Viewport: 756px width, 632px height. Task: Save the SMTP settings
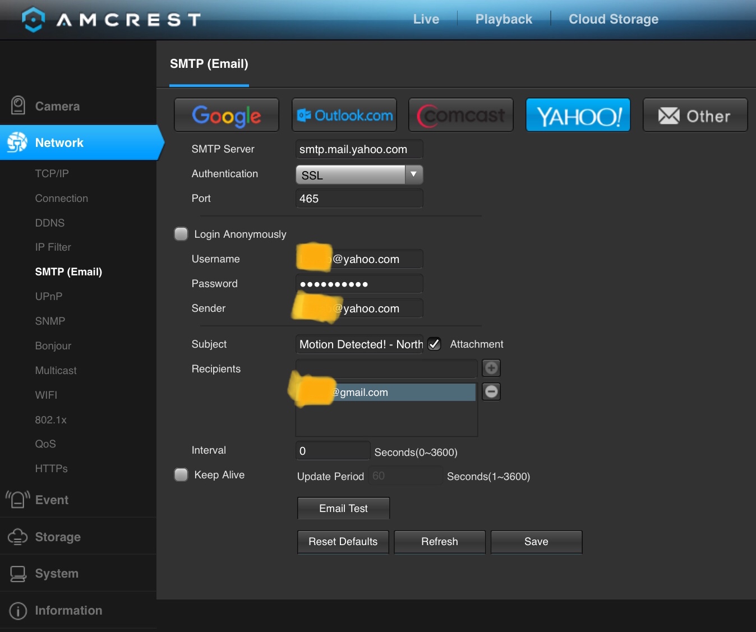[536, 542]
